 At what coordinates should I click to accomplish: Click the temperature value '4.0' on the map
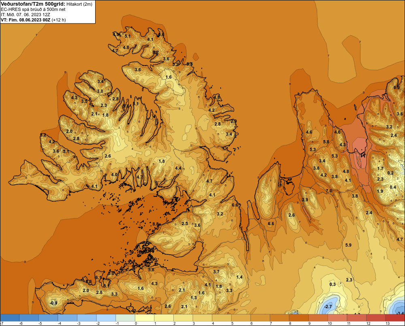(x=114, y=175)
